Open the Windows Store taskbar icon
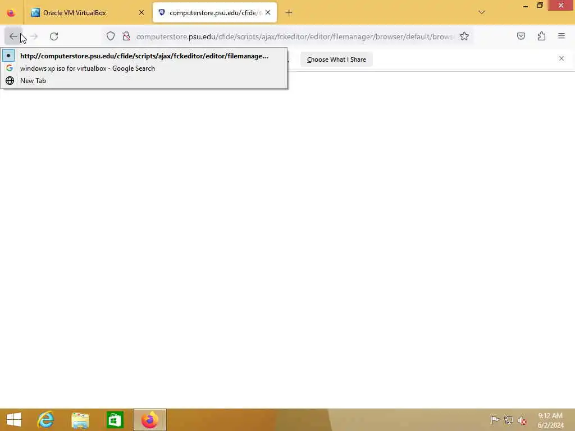Viewport: 575px width, 431px height. coord(115,420)
